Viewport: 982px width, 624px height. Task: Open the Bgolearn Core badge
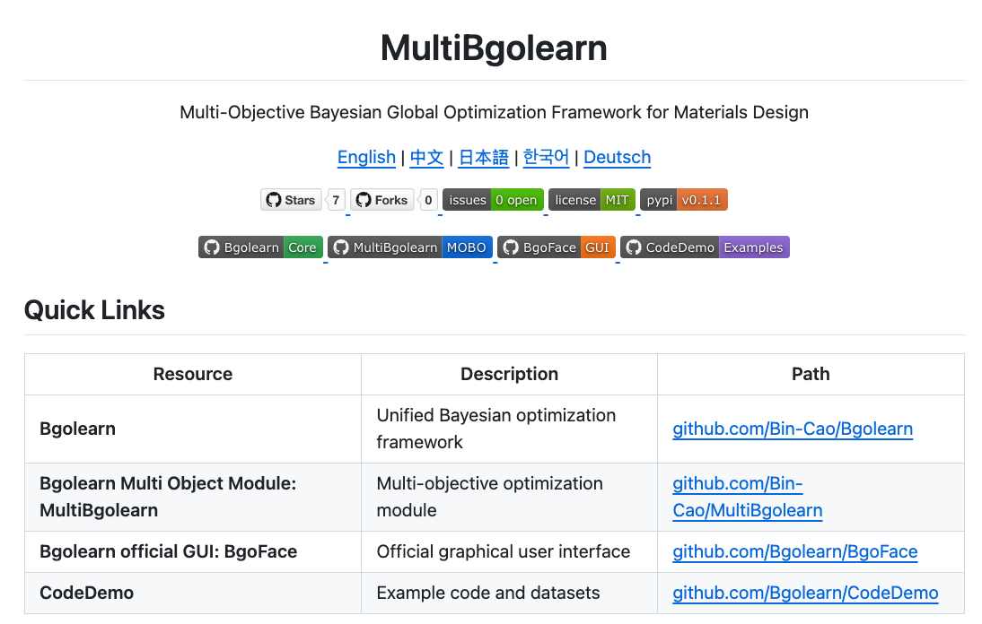tap(260, 247)
